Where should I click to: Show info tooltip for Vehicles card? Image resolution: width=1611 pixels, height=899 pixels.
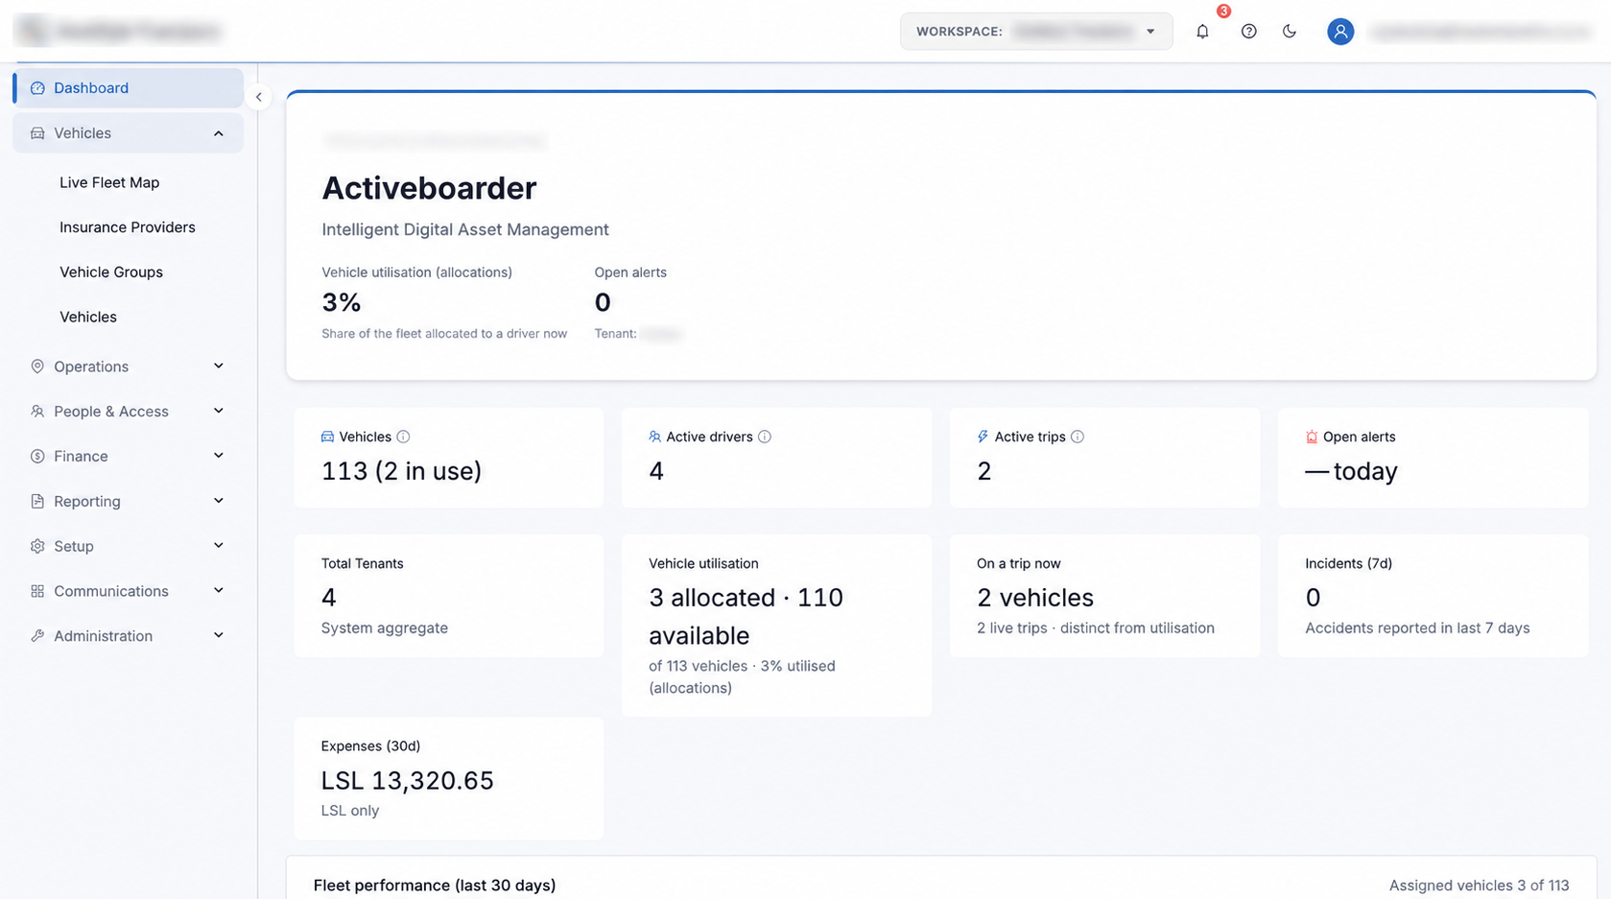click(403, 437)
